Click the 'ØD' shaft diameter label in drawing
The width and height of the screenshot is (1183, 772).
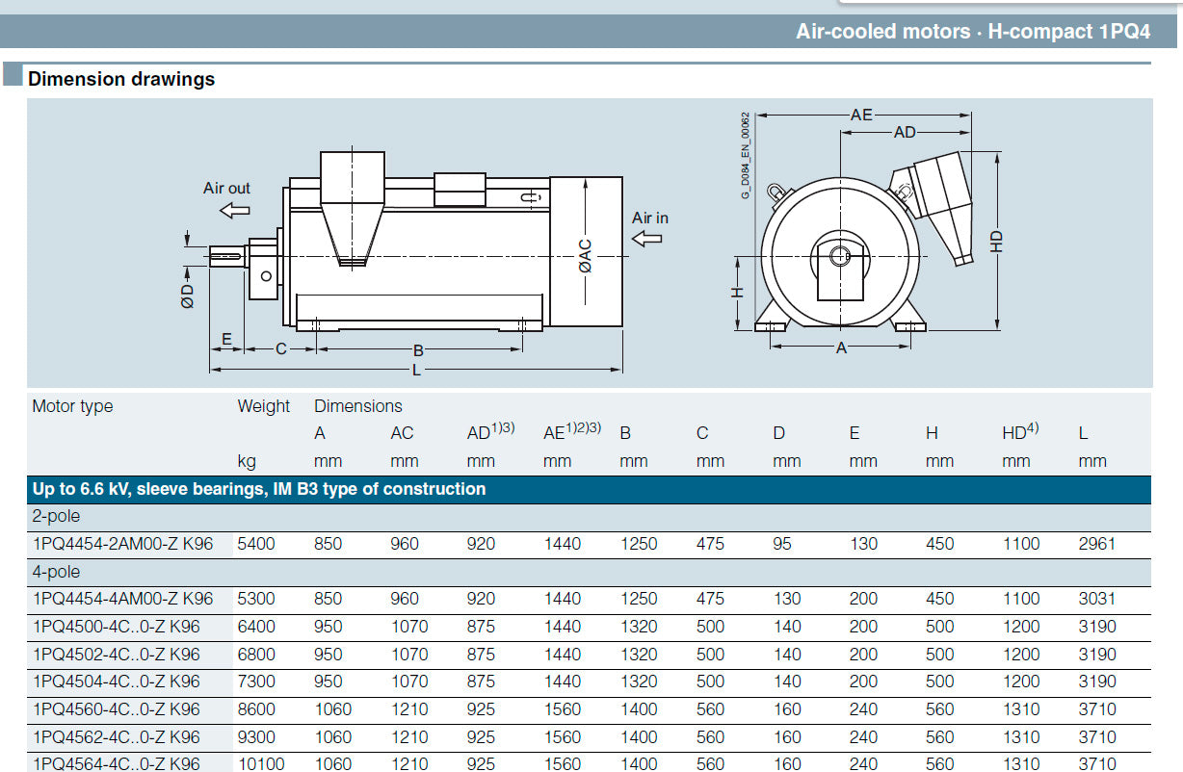pos(188,296)
